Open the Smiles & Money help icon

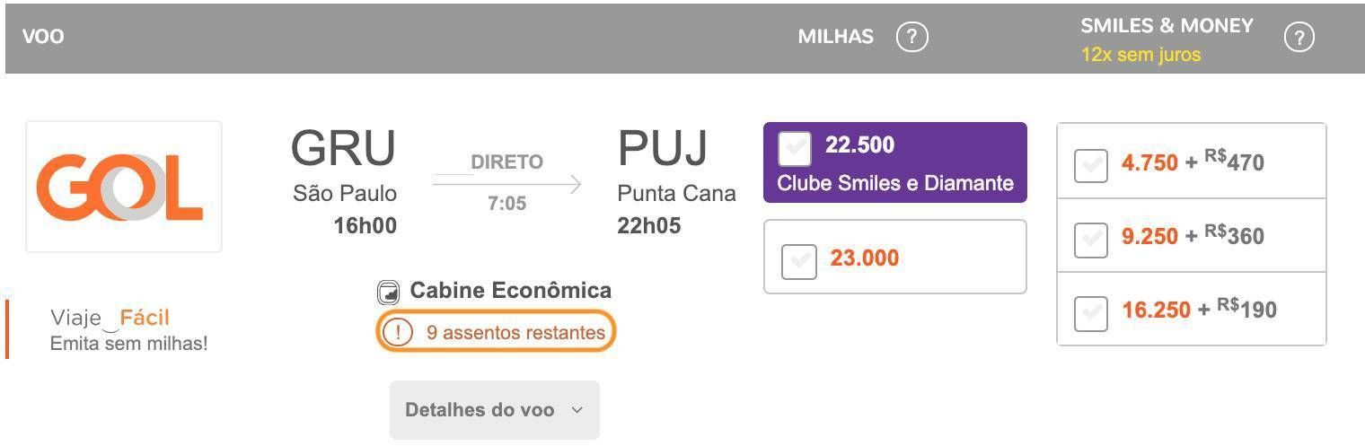coord(1299,37)
